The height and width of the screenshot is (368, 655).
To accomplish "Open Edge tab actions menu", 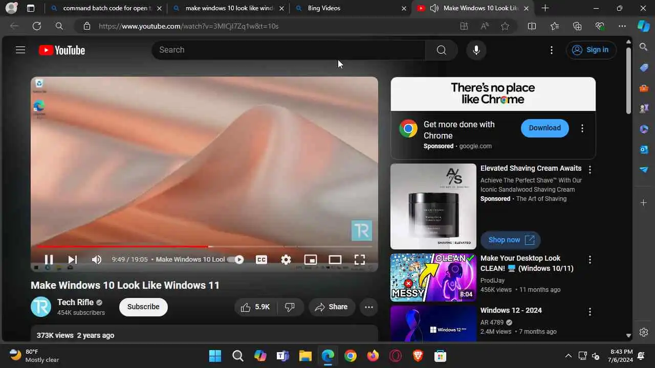I will [x=31, y=8].
